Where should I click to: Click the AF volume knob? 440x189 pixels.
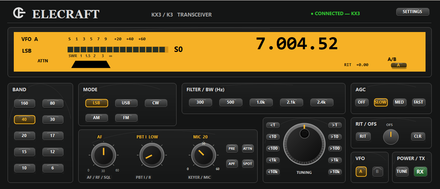(x=103, y=155)
